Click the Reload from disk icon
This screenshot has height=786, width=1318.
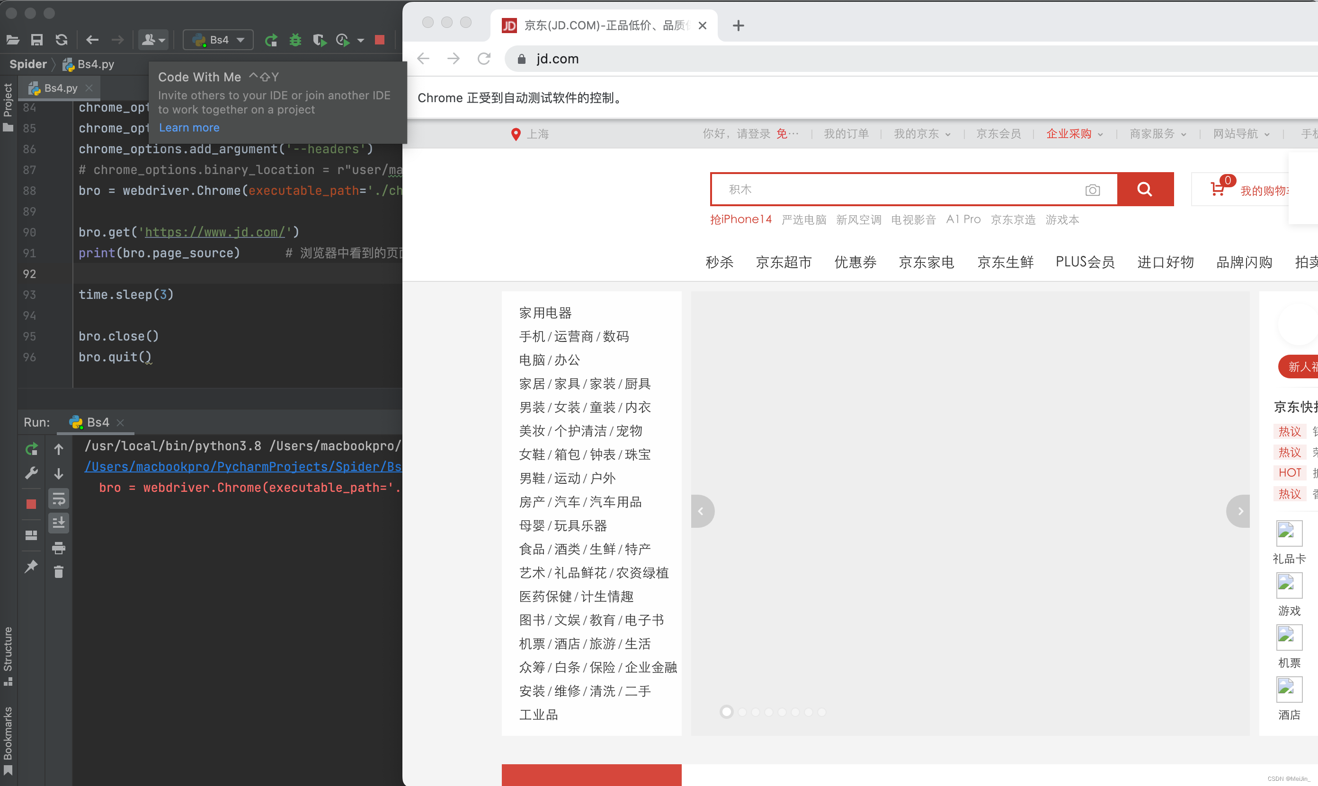(62, 40)
